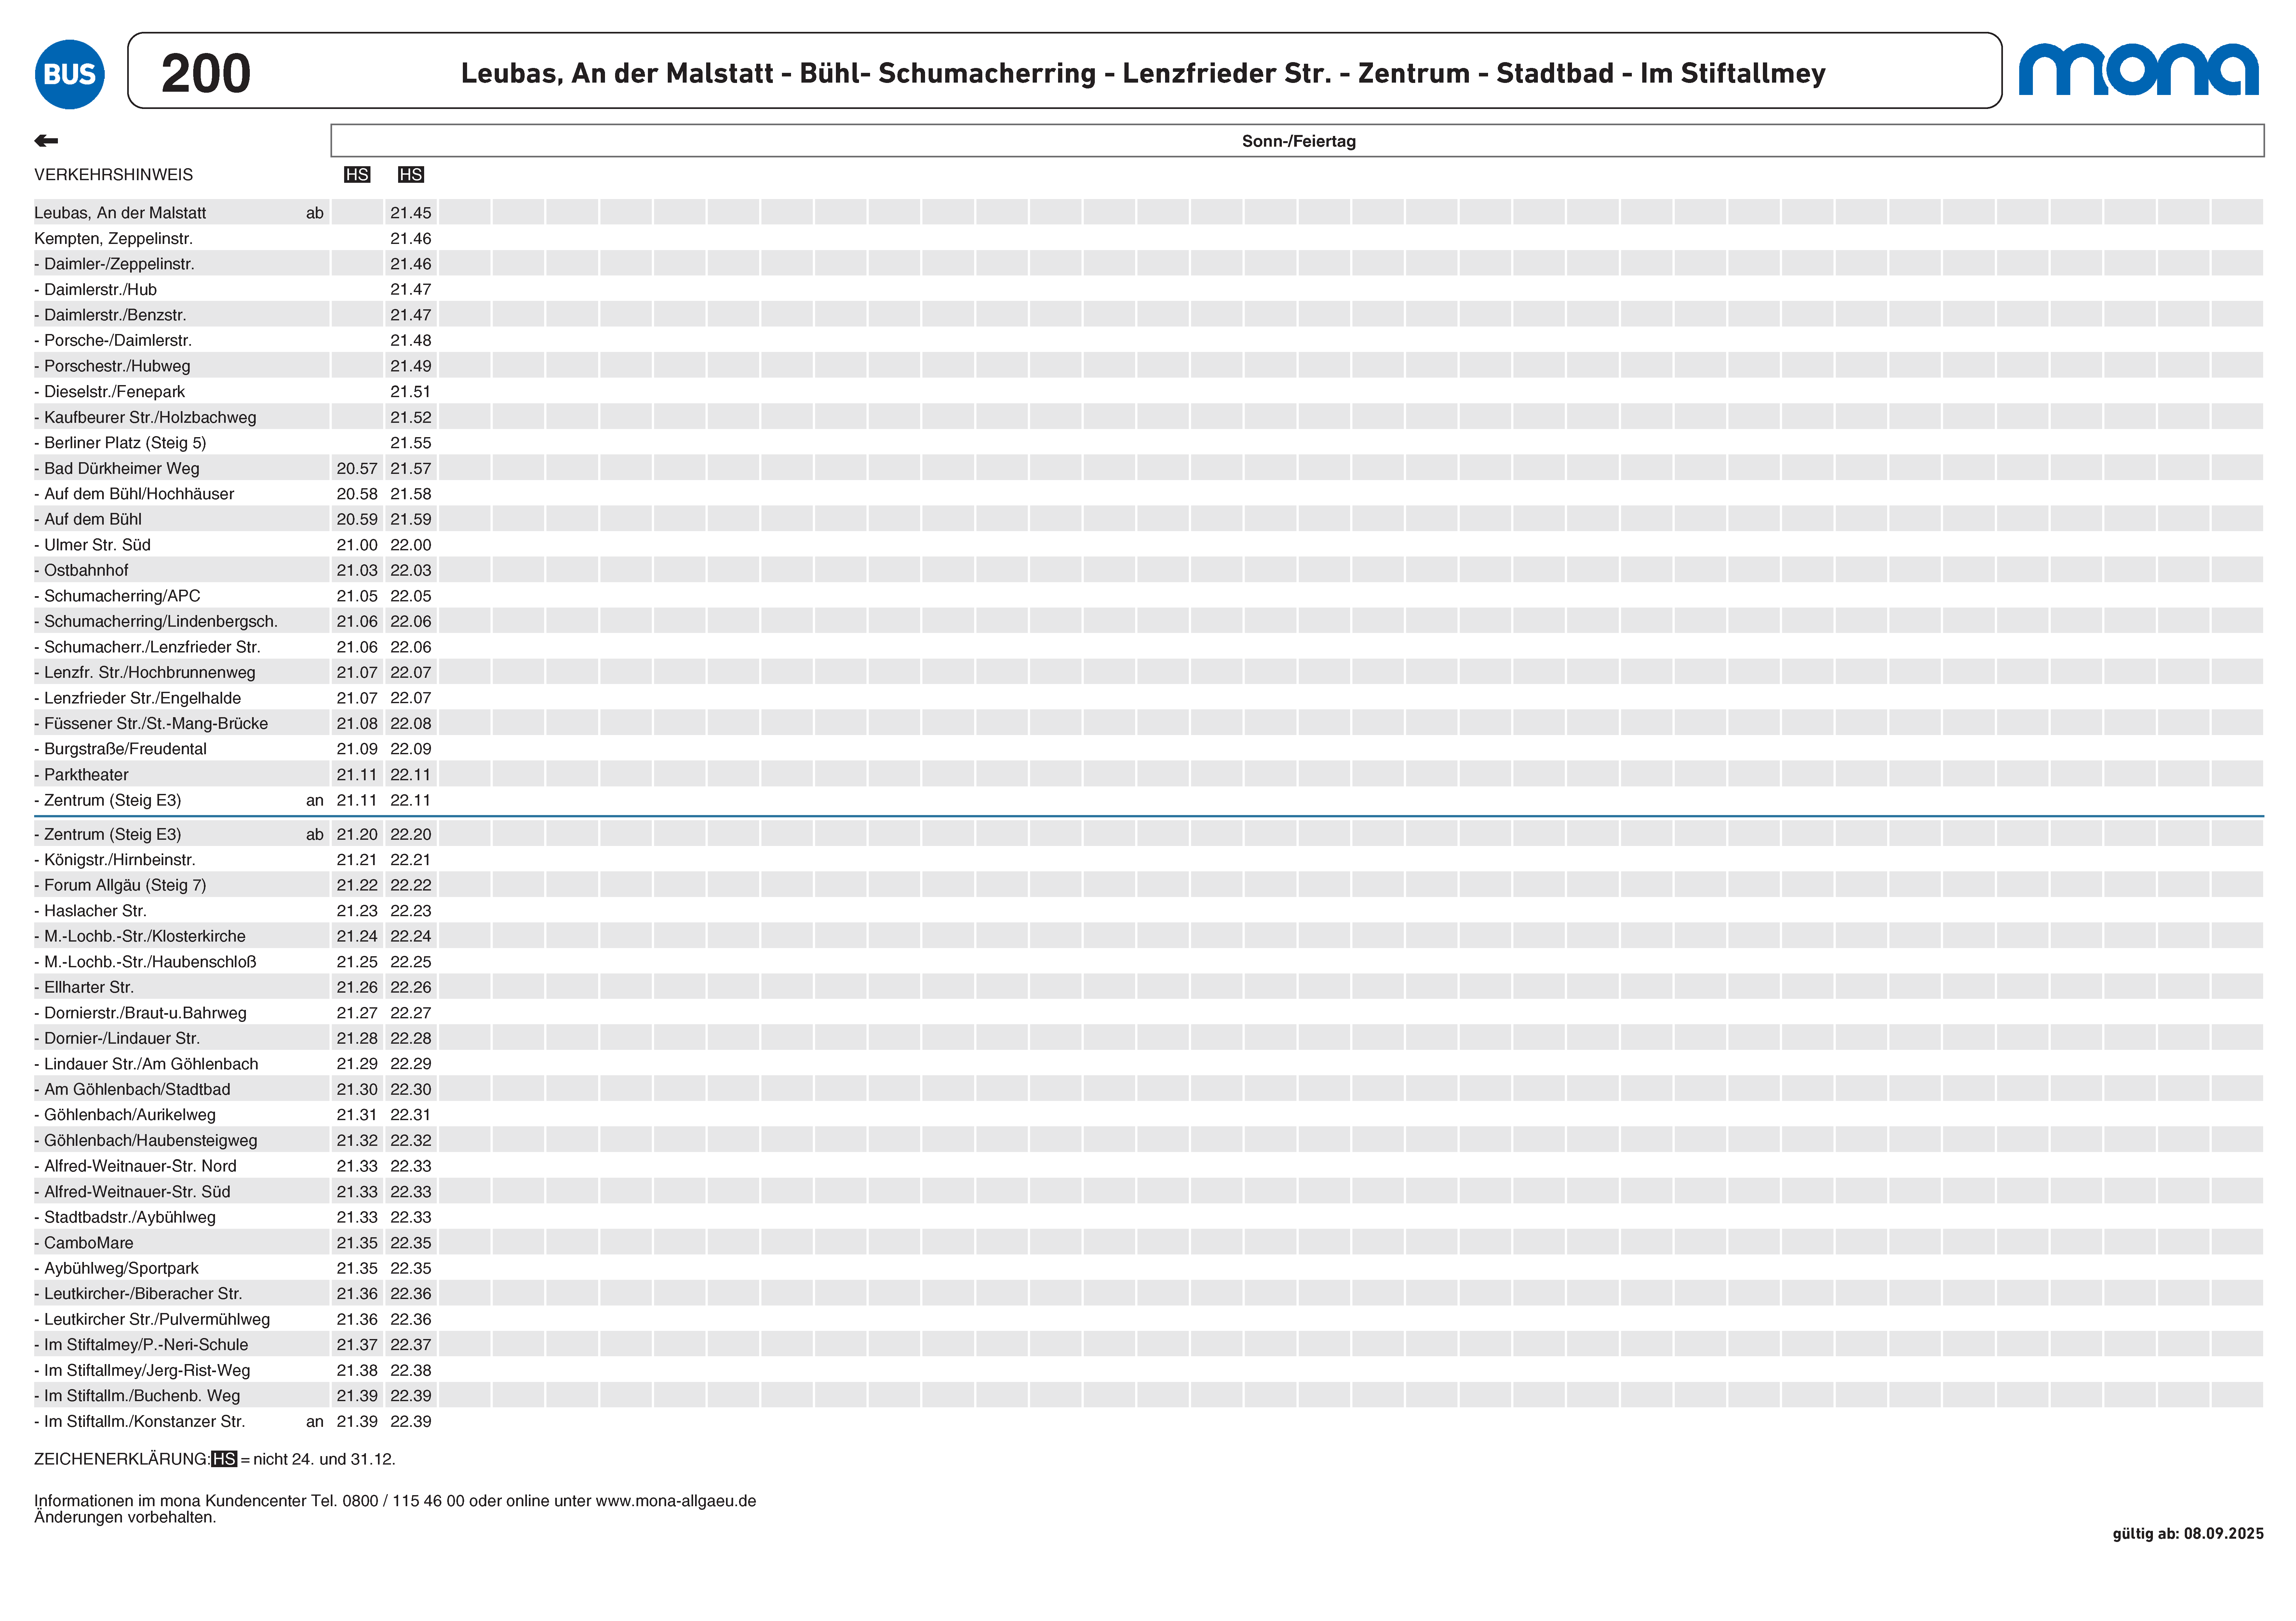Click the HS marker above the 20.57 column

click(x=357, y=175)
